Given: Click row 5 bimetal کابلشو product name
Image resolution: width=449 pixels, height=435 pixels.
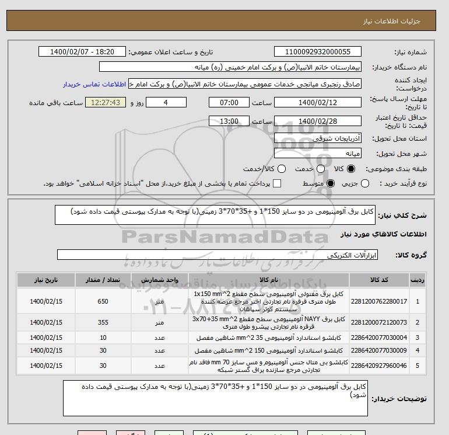Looking at the screenshot, I should pos(269,366).
